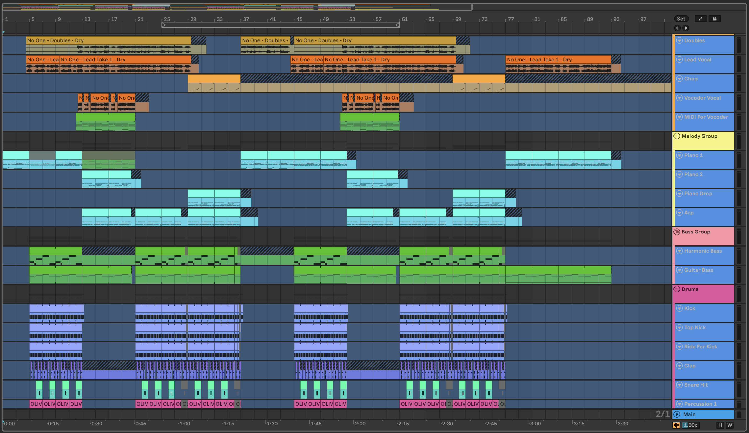Unfold the Piano Drop track
This screenshot has width=749, height=433.
(679, 194)
